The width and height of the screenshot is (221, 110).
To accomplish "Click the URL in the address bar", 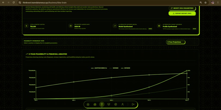I will click(x=44, y=2).
